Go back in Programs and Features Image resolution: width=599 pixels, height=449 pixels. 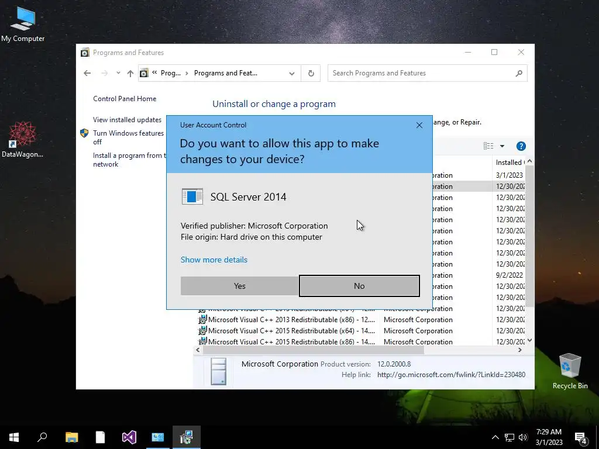point(87,73)
